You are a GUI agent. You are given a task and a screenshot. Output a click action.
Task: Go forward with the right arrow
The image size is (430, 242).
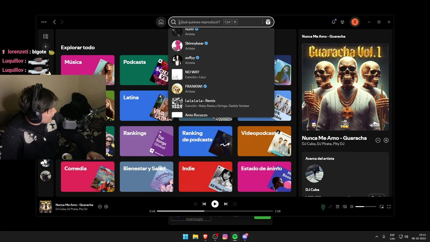62,22
